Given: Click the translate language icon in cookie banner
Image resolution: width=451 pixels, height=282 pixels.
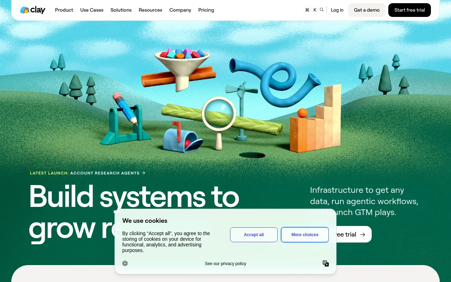Looking at the screenshot, I should tap(326, 263).
